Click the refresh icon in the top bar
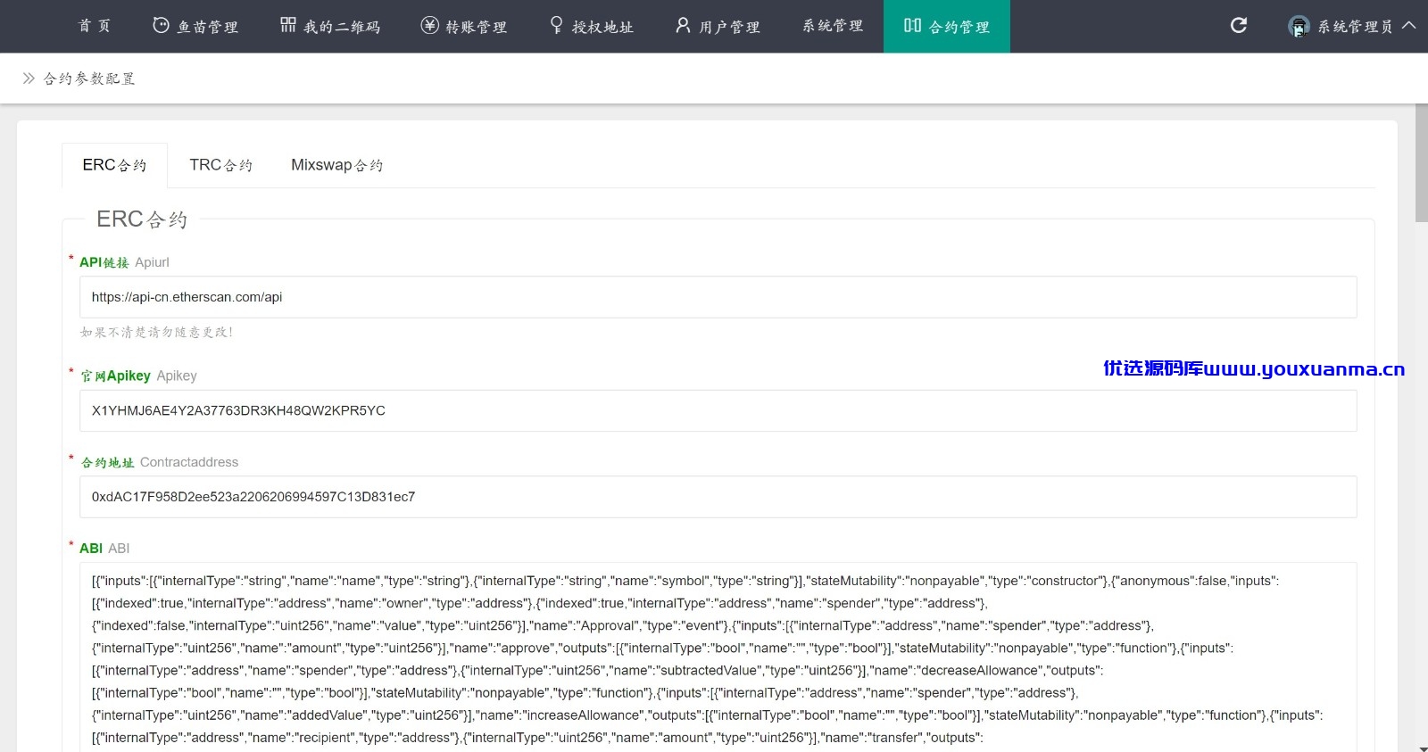The width and height of the screenshot is (1428, 752). [x=1239, y=25]
